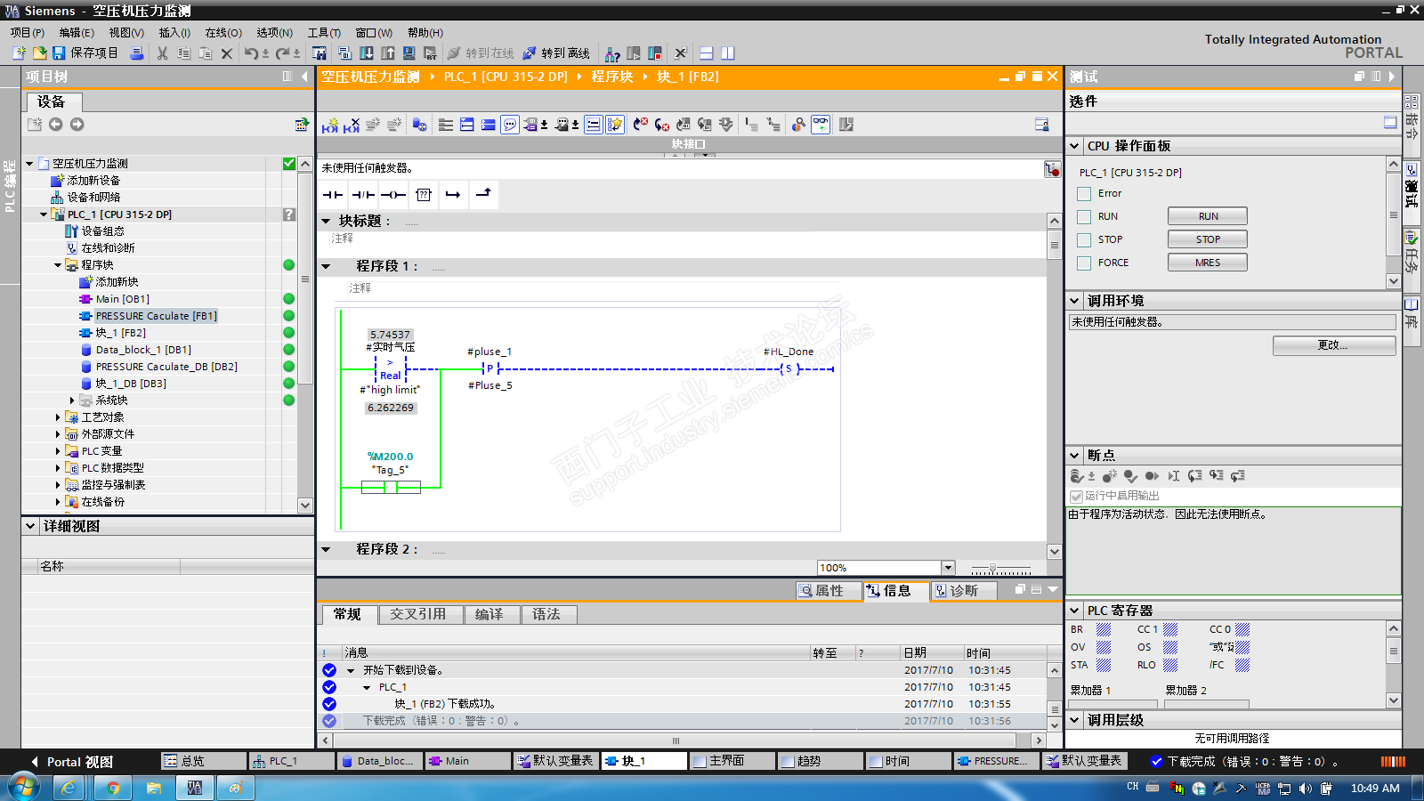
Task: Toggle network comments speech bubble icon
Action: coord(510,125)
